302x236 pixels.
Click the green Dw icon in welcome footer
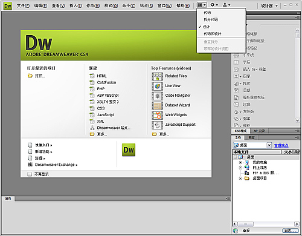pyautogui.click(x=129, y=149)
